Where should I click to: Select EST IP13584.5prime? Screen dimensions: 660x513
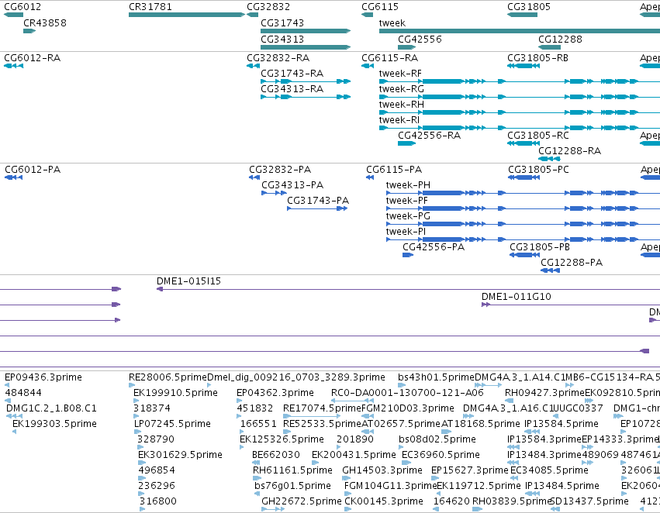(561, 424)
